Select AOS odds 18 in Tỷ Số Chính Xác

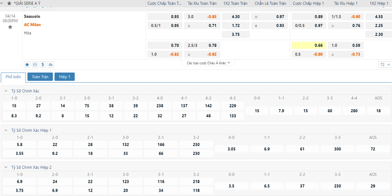[x=378, y=111]
